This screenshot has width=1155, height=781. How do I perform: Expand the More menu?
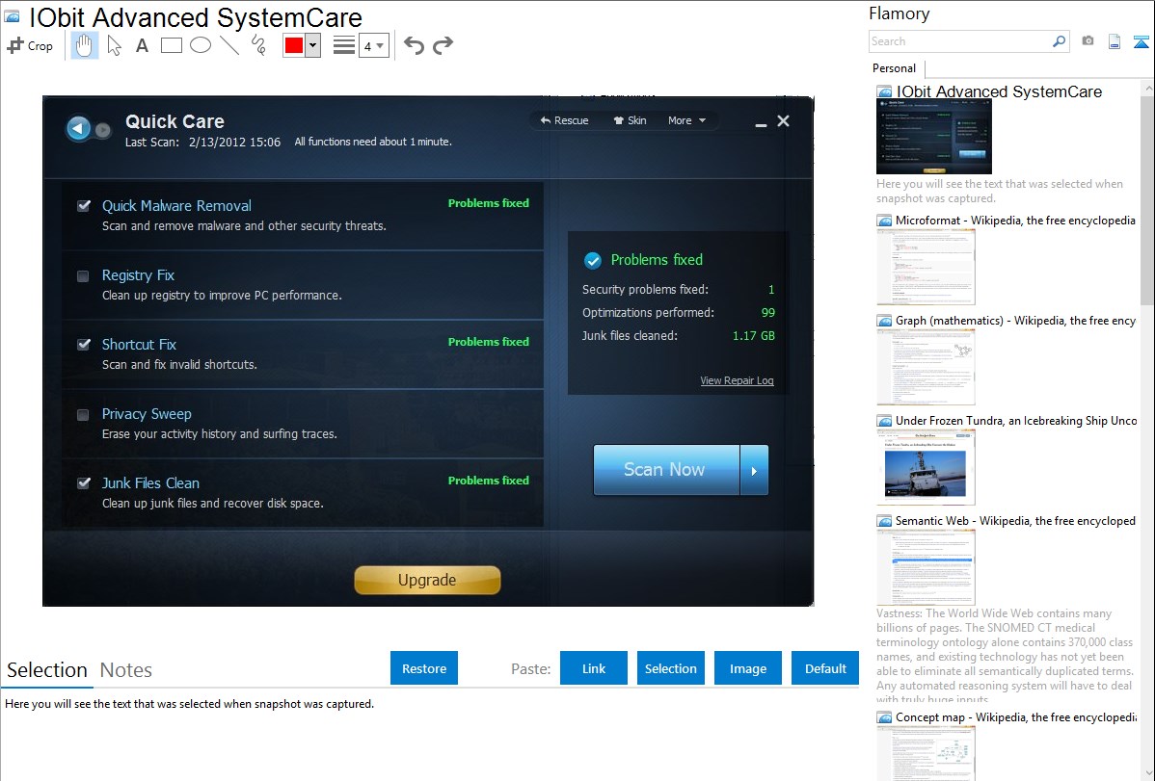pos(686,120)
